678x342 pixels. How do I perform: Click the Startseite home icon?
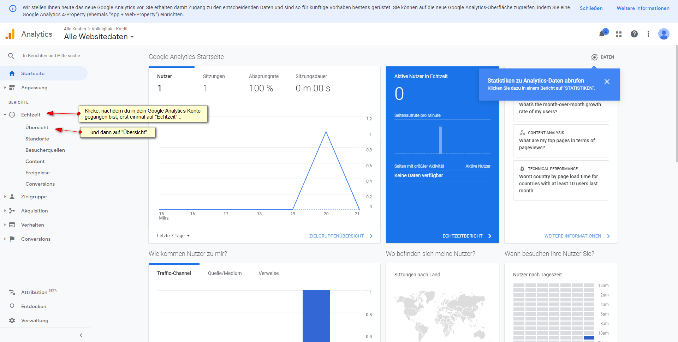pyautogui.click(x=12, y=73)
